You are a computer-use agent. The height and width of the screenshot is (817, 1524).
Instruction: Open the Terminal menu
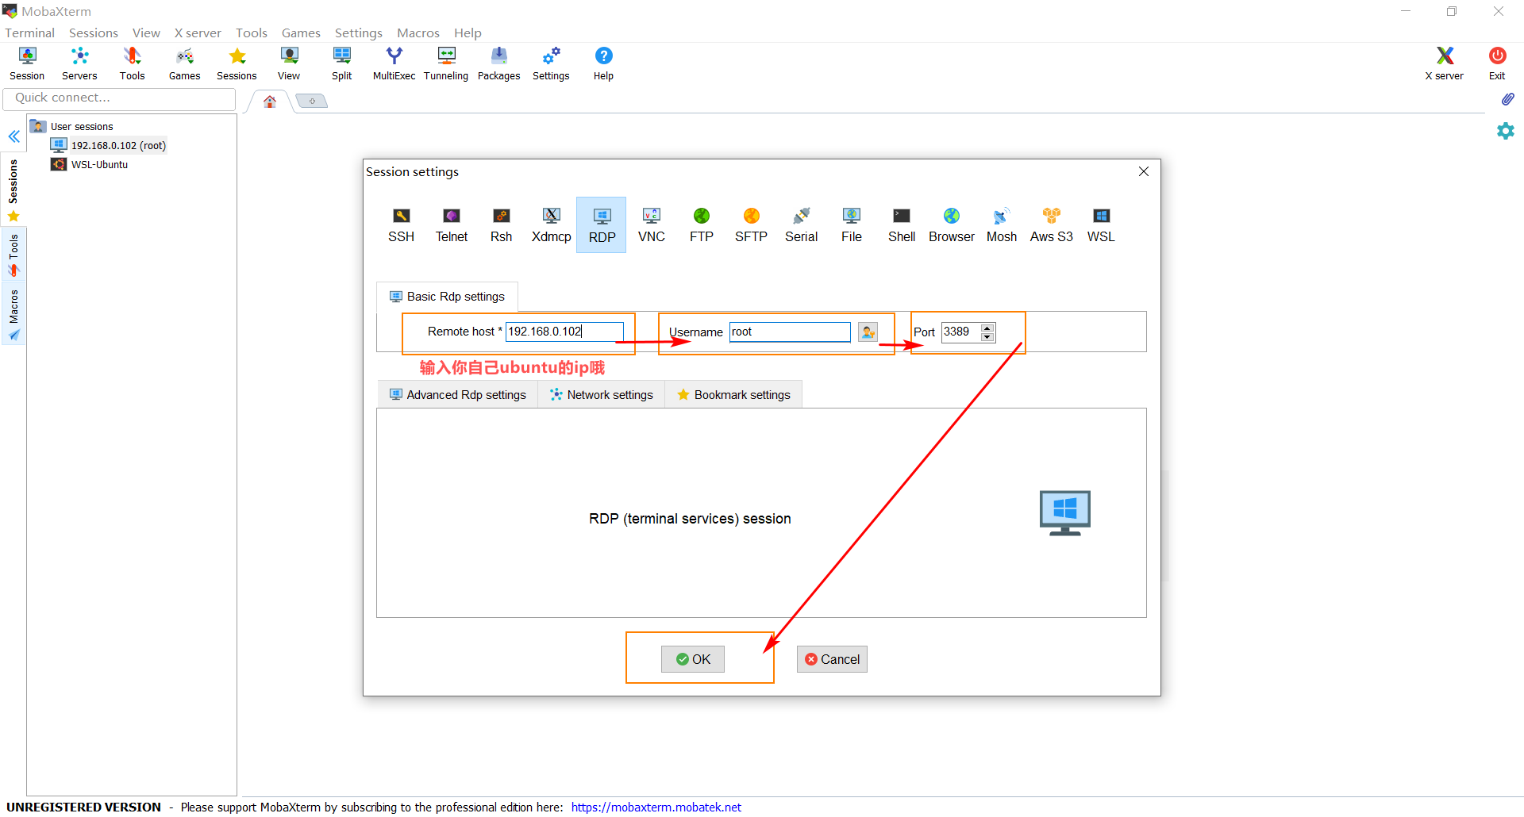[x=29, y=33]
